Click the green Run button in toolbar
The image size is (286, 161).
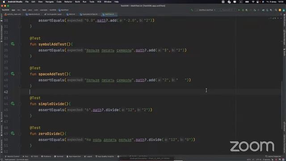coord(239,10)
